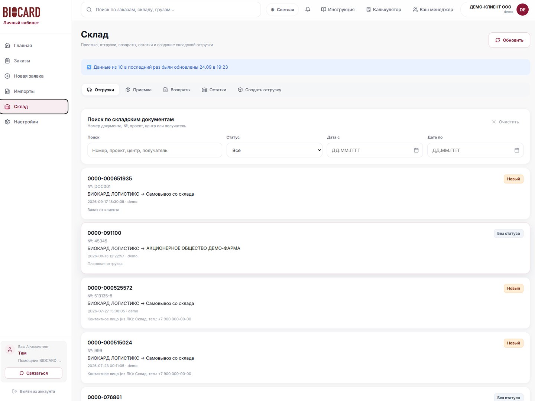The height and width of the screenshot is (401, 535).
Task: Click the 'Дата по' date field
Action: tap(475, 150)
